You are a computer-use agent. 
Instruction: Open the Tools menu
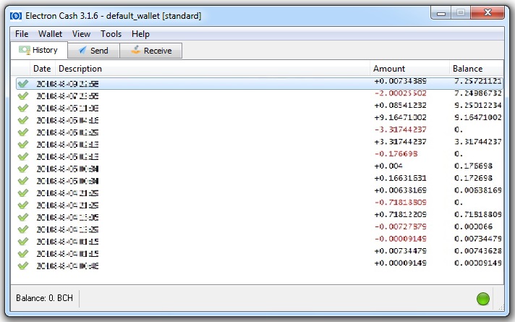111,34
